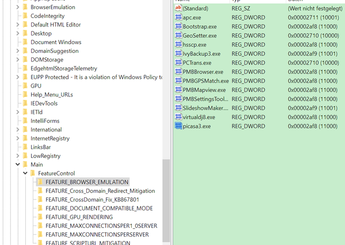The height and width of the screenshot is (245, 345).
Task: Click the GeoSetter.exe DWORD icon
Action: click(x=178, y=36)
